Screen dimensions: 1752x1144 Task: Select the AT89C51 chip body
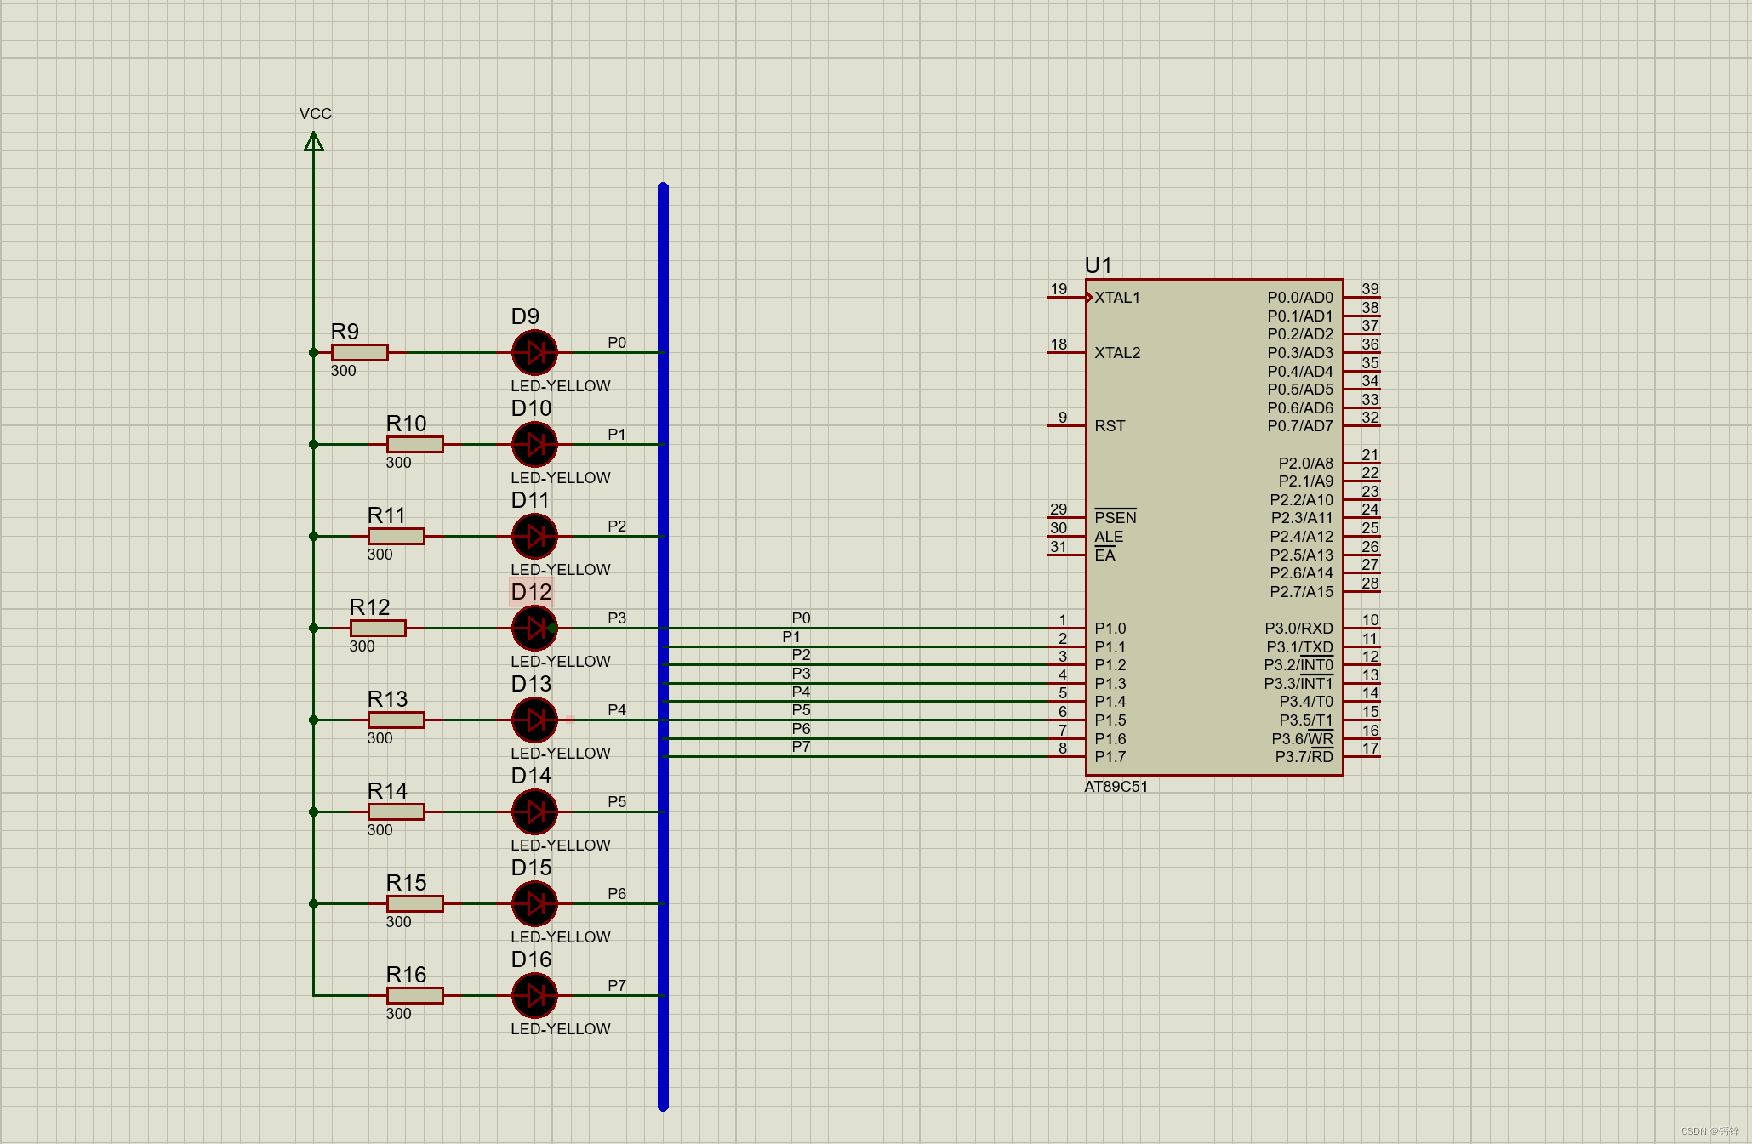[1214, 526]
